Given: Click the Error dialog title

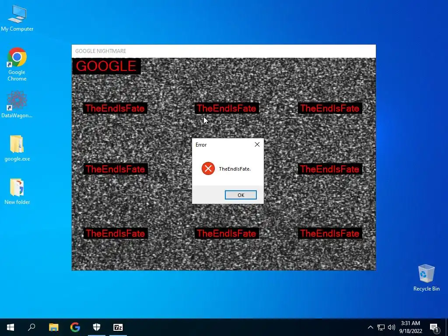Looking at the screenshot, I should coord(201,145).
